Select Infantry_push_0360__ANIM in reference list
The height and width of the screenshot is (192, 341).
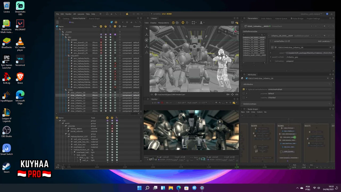click(254, 55)
